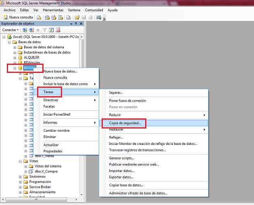Click the save icon in main toolbar
This screenshot has width=254, height=205.
coord(84,17)
